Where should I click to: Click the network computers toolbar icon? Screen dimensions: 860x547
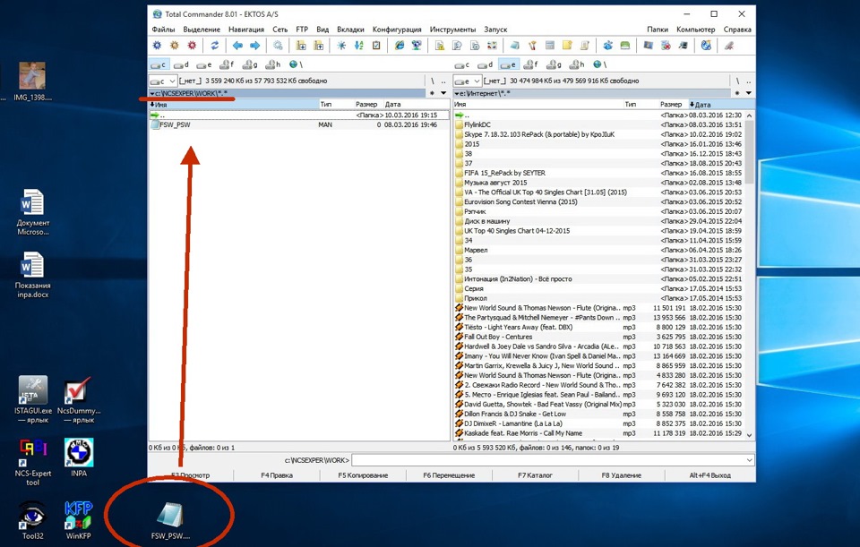click(x=417, y=46)
